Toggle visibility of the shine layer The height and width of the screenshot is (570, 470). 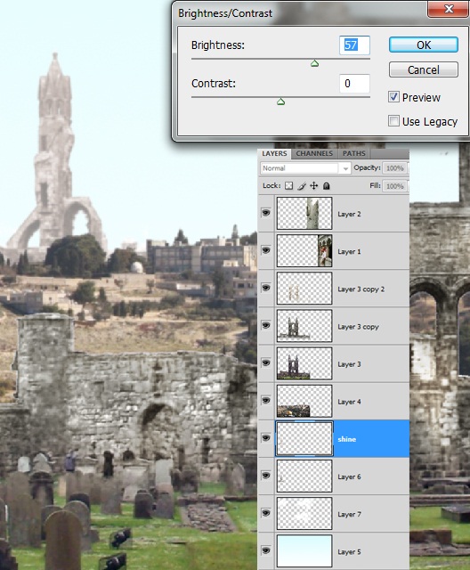pos(266,438)
